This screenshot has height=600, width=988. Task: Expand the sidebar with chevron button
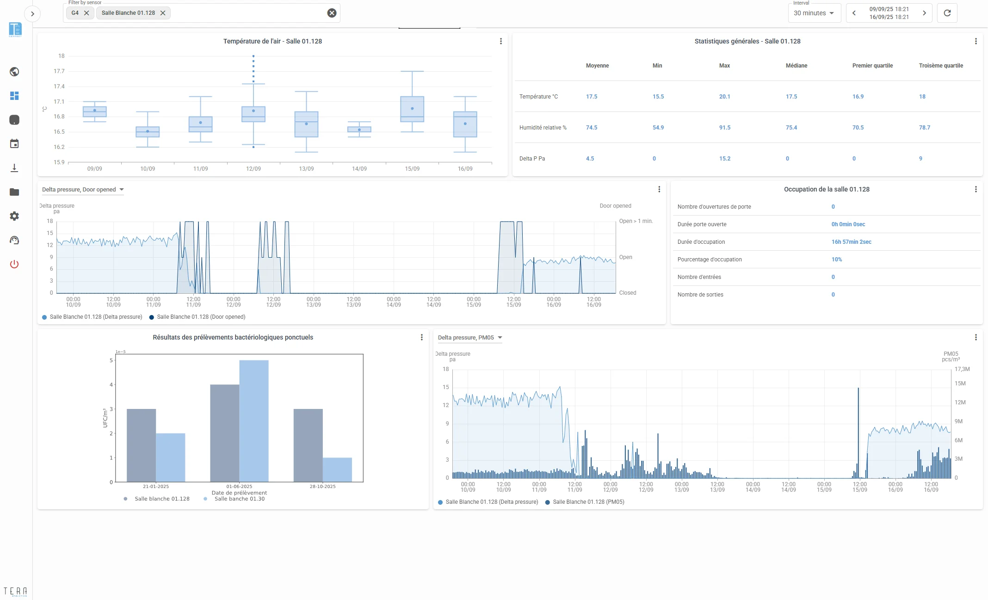point(32,14)
